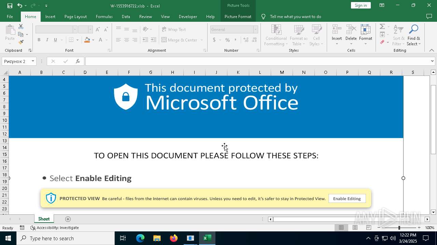Apply Percent Style
Viewport: 437px width, 245px height.
pyautogui.click(x=227, y=40)
